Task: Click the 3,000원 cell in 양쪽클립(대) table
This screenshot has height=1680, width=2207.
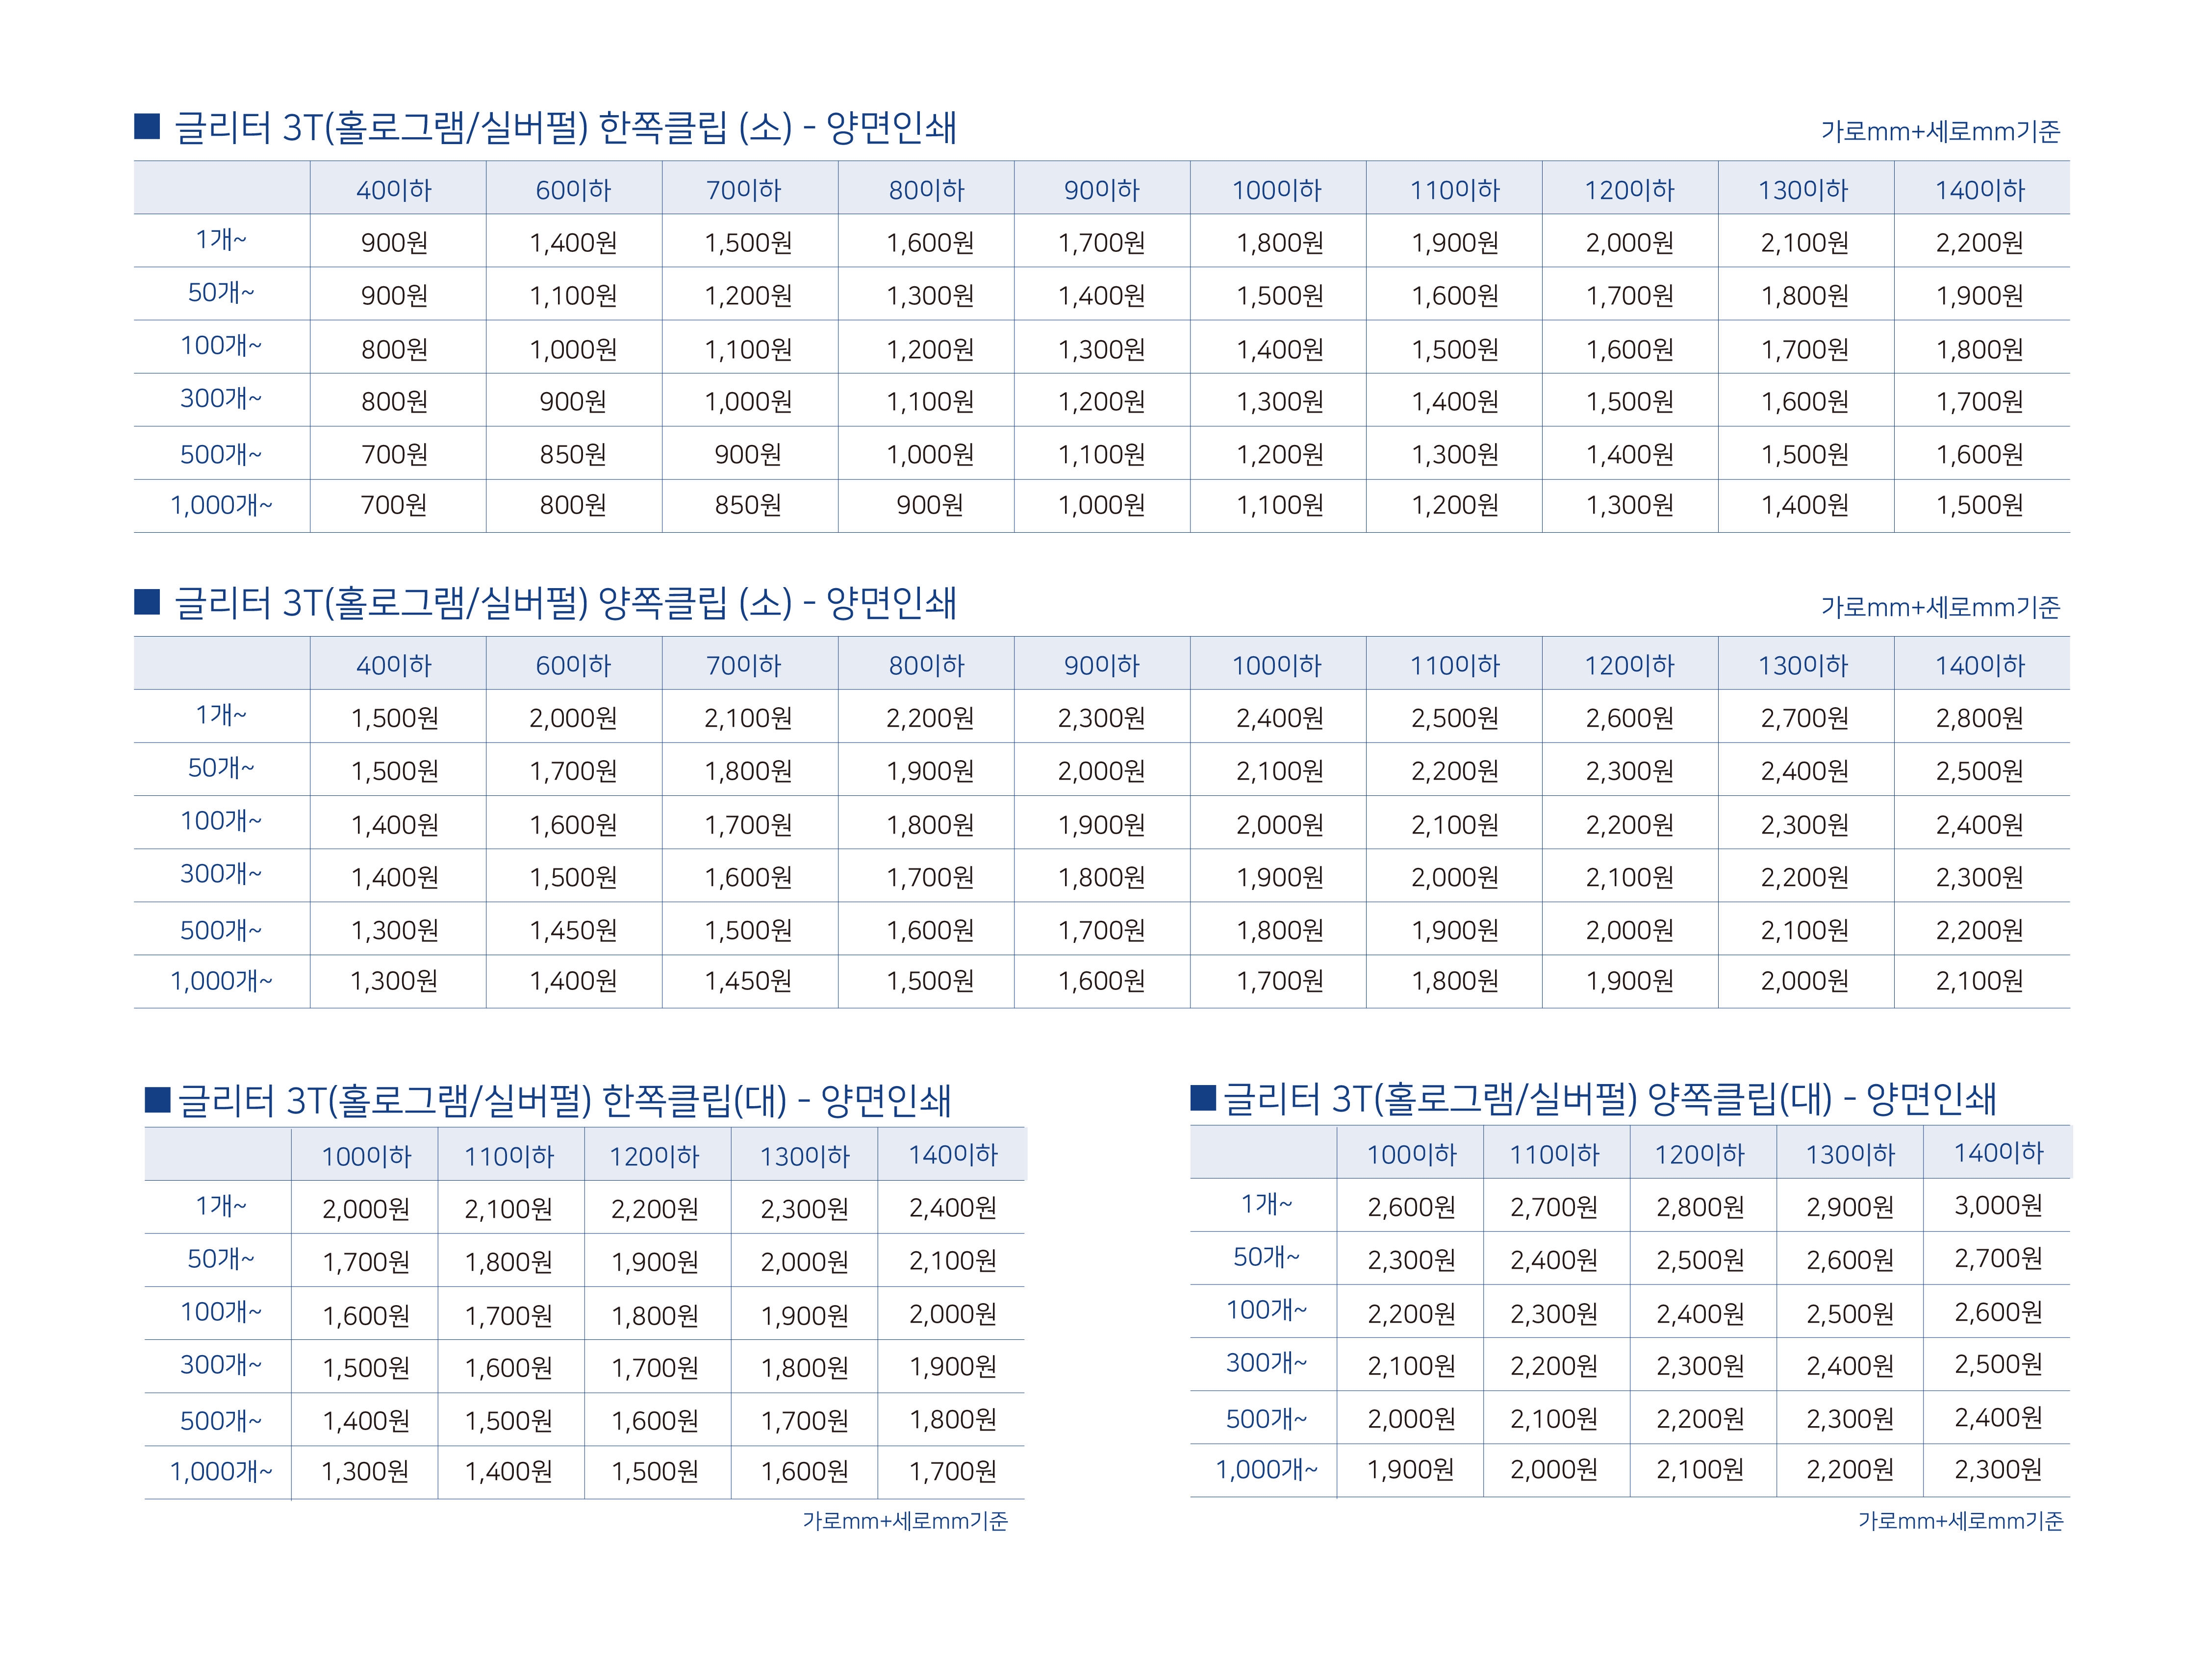Action: tap(1998, 1206)
